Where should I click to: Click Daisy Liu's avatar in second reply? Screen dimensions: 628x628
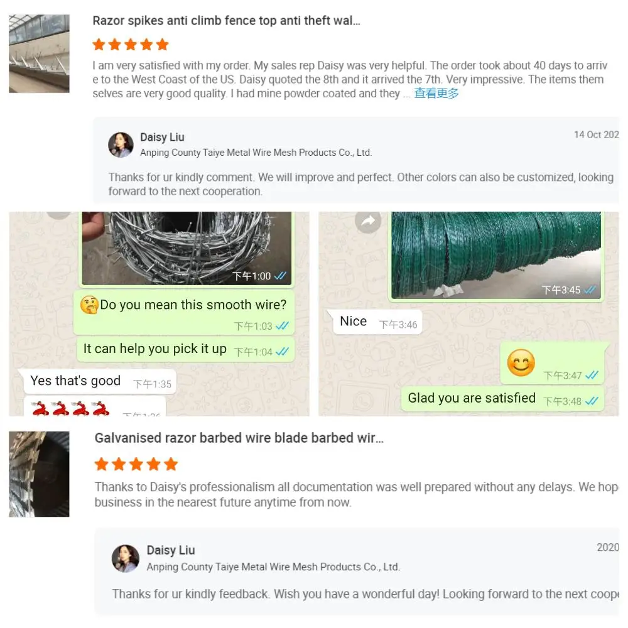coord(126,558)
